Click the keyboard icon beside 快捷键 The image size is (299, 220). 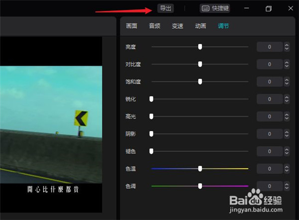[206, 8]
